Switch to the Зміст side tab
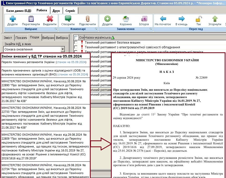 tap(8, 38)
